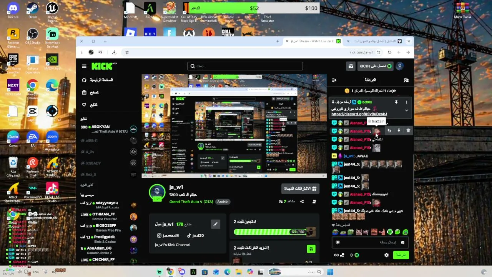Image resolution: width=492 pixels, height=277 pixels.
Task: Open the browser downloads icon
Action: click(114, 52)
